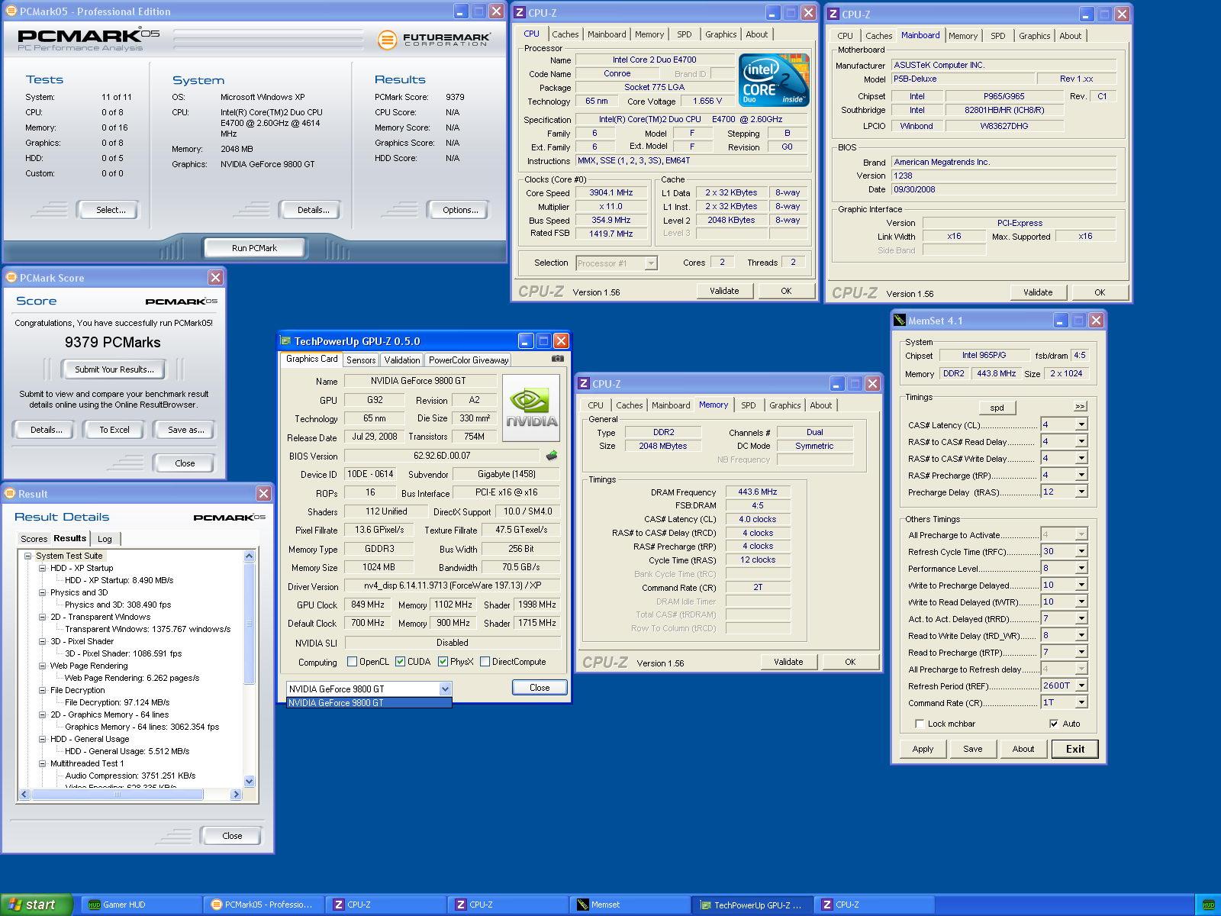The height and width of the screenshot is (916, 1221).
Task: Collapse the System Test Suite tree node
Action: click(x=28, y=556)
